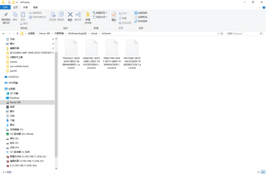Open the recent locations dropdown arrow
This screenshot has height=174, width=266.
tap(13, 34)
